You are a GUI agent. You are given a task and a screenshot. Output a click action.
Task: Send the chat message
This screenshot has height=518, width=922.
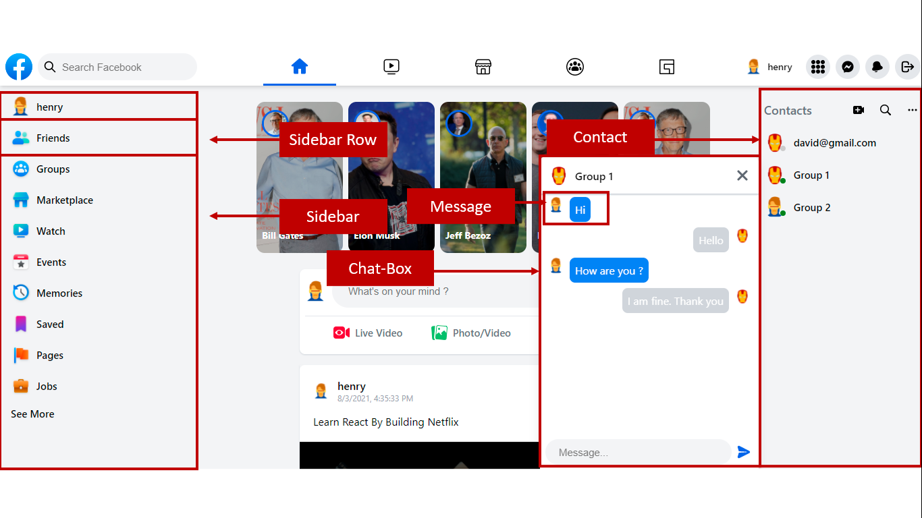(x=744, y=452)
